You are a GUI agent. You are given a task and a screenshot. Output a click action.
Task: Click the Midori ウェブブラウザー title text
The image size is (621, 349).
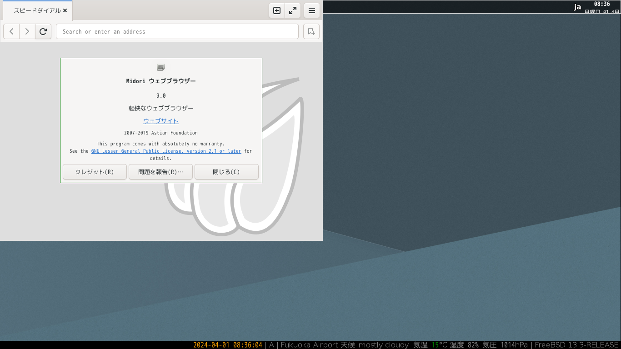click(161, 81)
